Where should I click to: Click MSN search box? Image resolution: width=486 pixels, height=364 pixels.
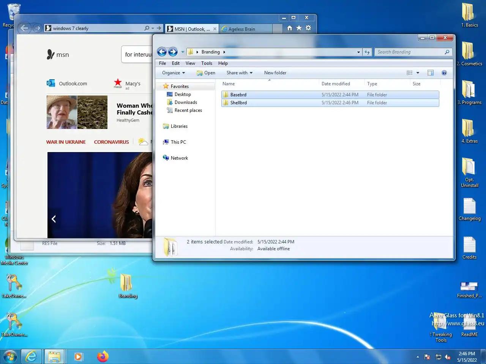[137, 55]
